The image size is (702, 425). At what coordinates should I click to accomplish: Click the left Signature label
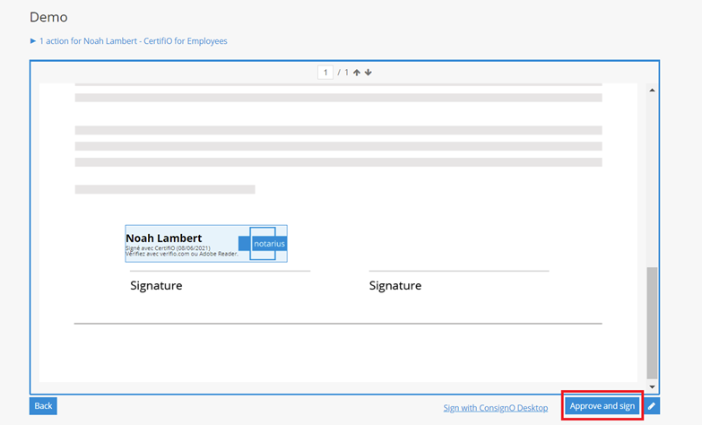[156, 286]
